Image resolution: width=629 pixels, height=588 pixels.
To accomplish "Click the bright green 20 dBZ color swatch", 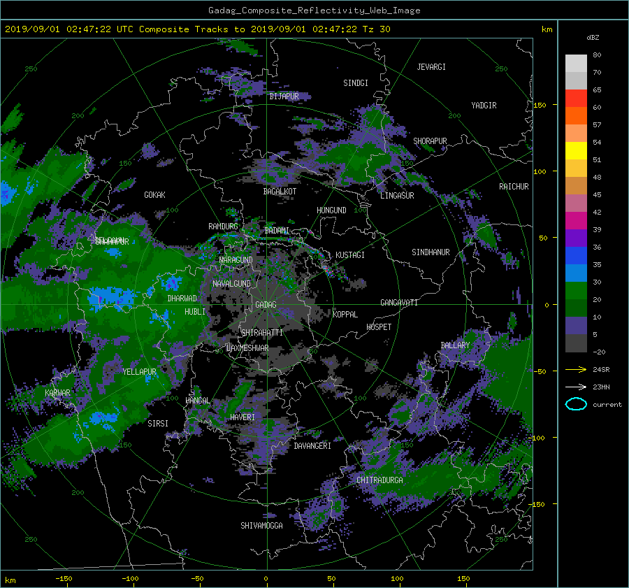I will click(x=576, y=291).
